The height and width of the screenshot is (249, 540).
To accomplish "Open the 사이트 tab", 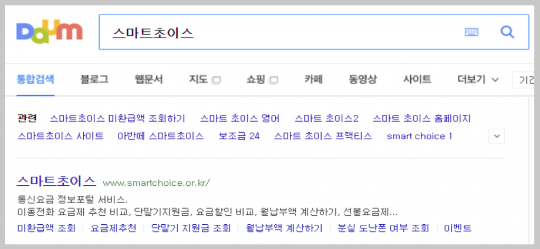I will (417, 80).
